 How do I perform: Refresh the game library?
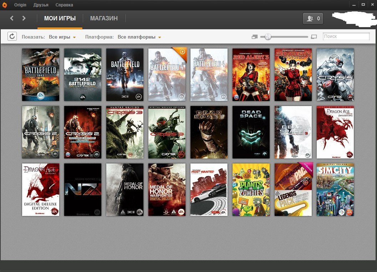[x=12, y=36]
